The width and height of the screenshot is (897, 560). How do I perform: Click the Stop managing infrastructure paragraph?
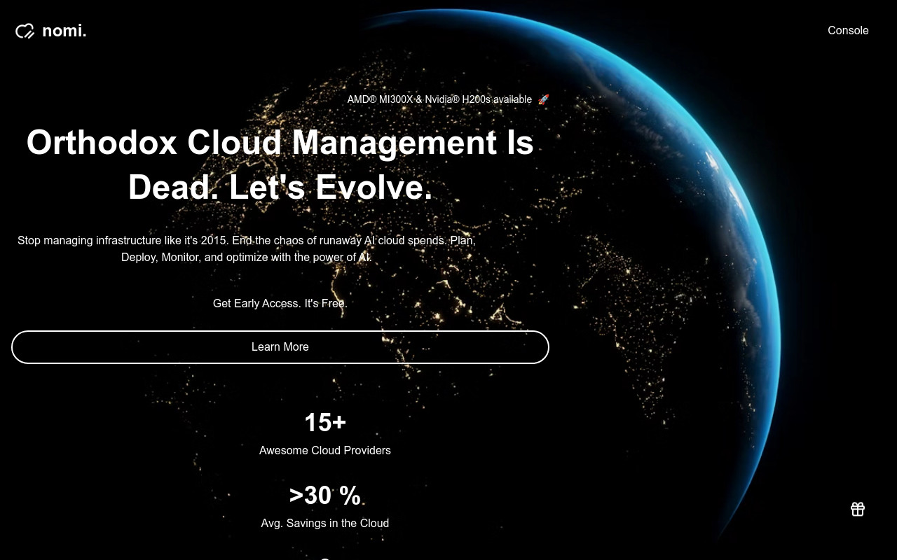(x=247, y=248)
